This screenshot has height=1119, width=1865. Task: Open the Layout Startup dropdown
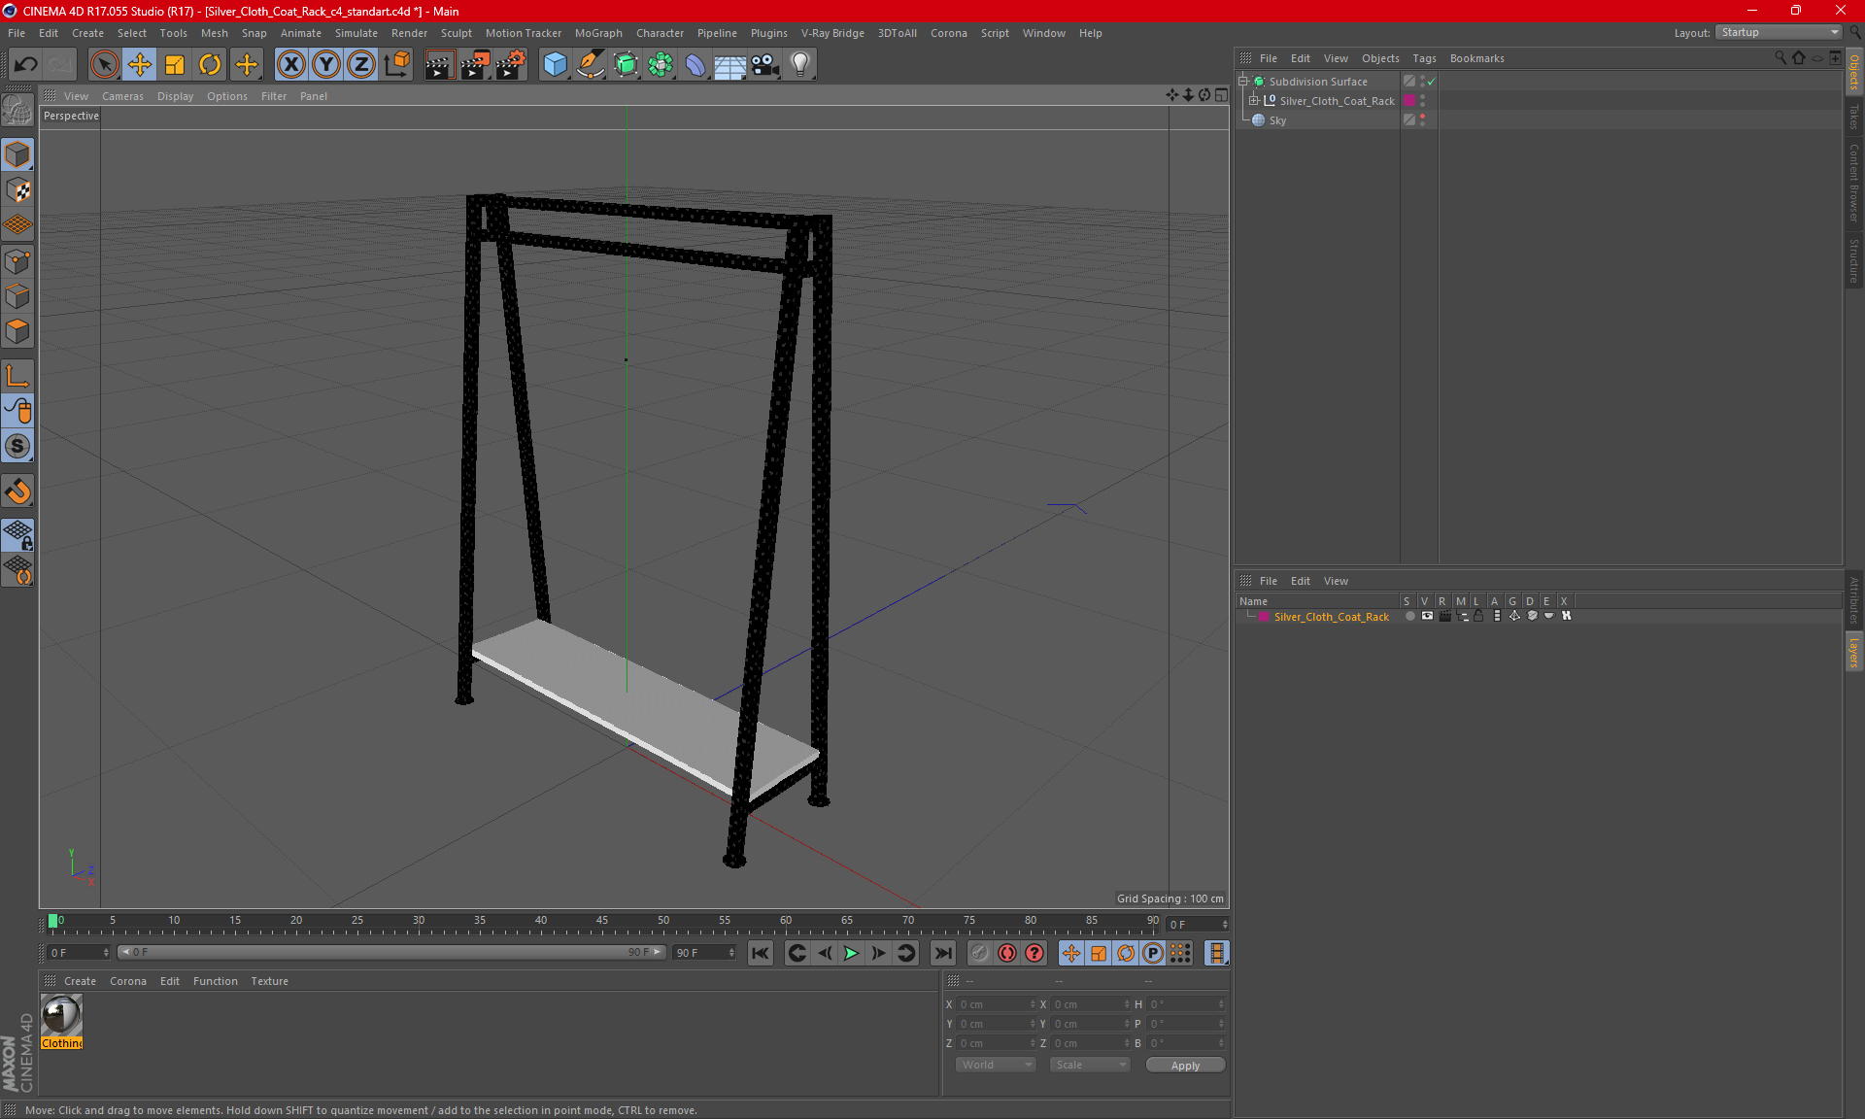point(1779,32)
